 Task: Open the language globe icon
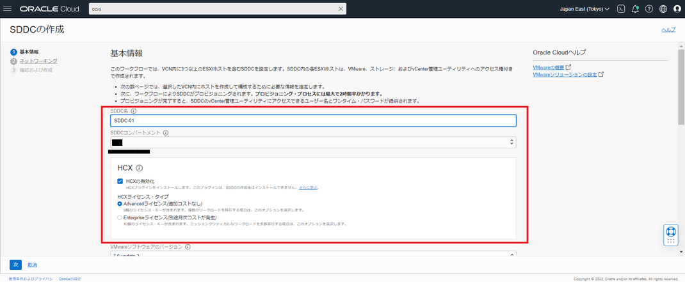coord(663,9)
